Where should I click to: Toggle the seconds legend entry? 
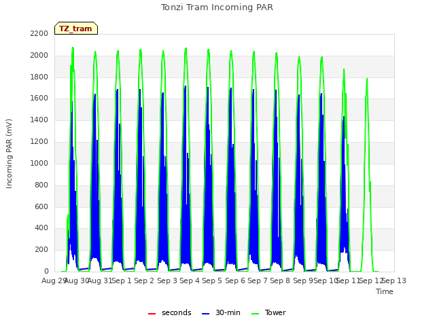pos(169,312)
